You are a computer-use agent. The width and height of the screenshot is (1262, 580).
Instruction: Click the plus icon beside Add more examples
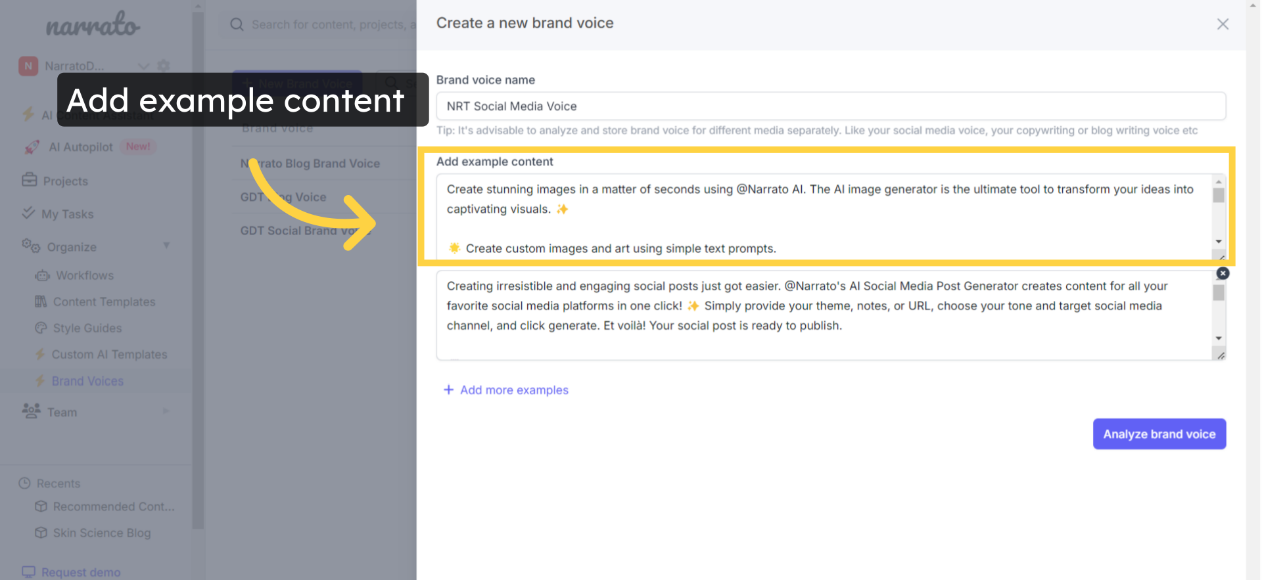coord(448,390)
